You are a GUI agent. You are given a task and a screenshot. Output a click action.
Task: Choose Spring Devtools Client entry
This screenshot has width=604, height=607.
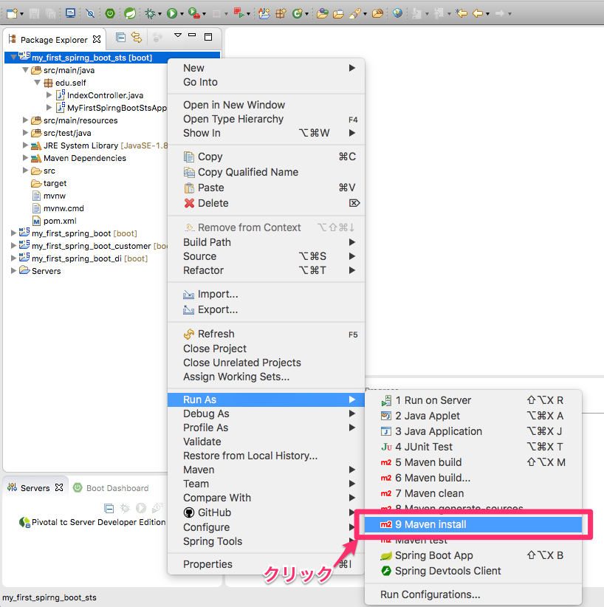(473, 571)
